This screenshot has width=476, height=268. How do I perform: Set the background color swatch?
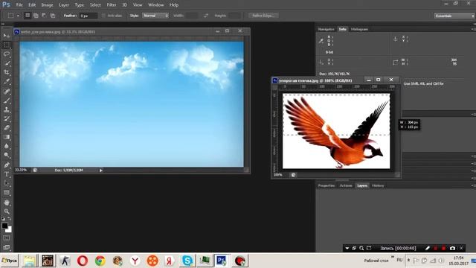10,230
